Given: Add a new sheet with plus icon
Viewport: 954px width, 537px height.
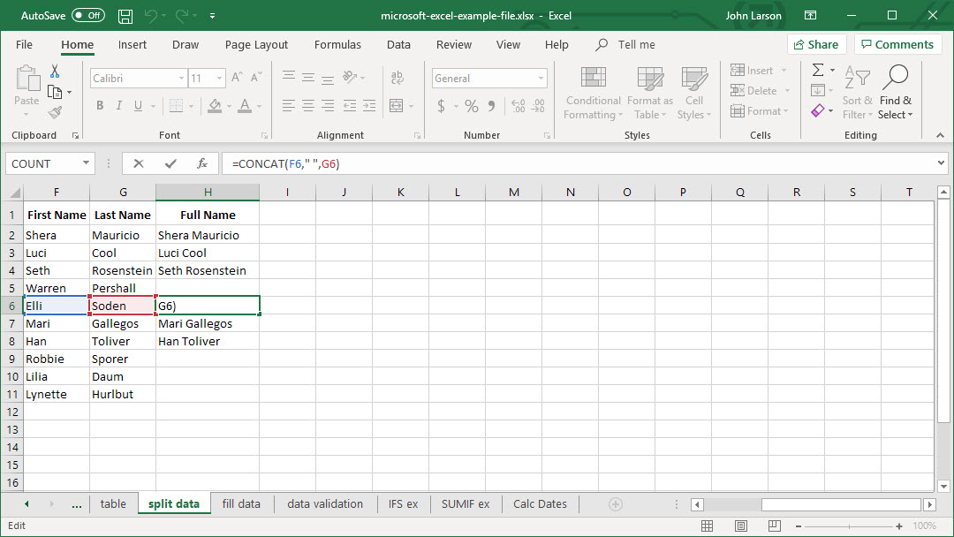Looking at the screenshot, I should (x=616, y=504).
